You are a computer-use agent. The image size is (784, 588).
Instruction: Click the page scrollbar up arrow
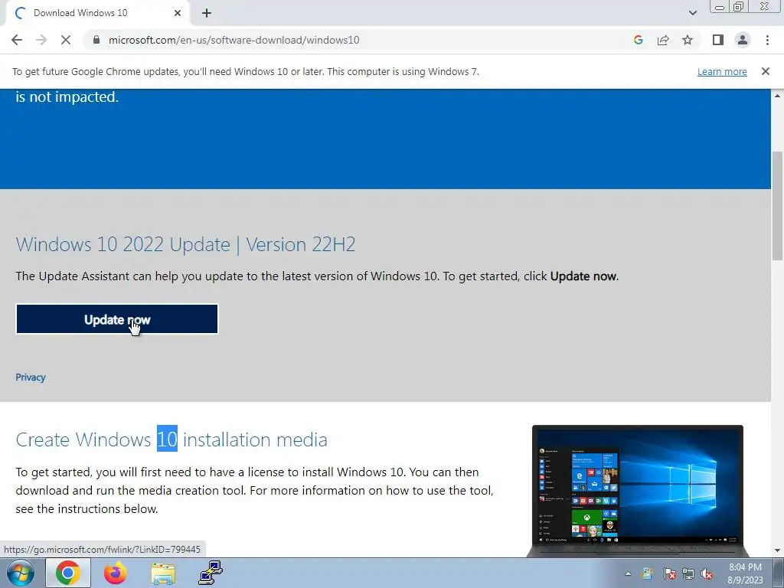[x=778, y=96]
